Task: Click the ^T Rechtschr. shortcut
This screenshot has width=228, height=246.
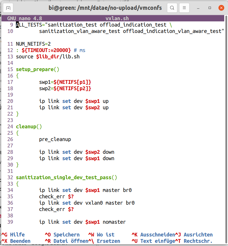Action: click(194, 241)
